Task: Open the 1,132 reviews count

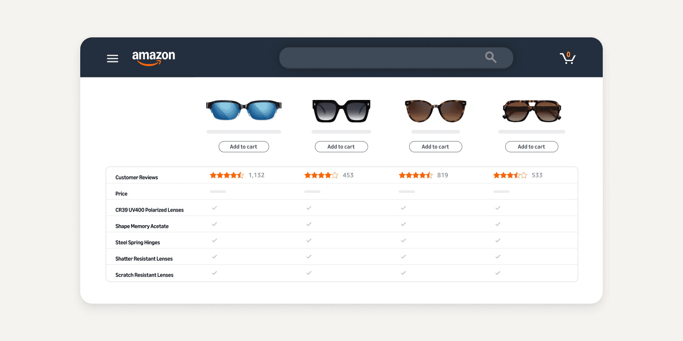Action: pyautogui.click(x=257, y=175)
